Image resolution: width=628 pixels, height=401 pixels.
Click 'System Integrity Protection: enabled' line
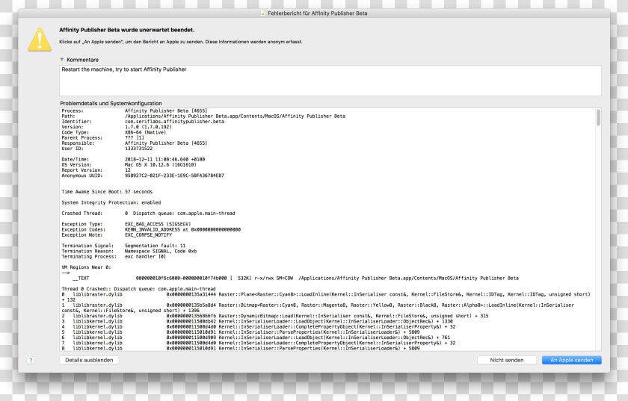point(111,202)
